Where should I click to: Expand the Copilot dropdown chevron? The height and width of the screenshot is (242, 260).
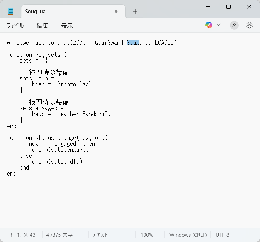click(219, 25)
